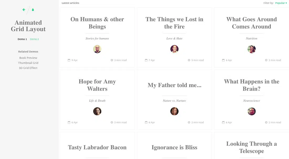Open article On Humans & other Beings
Image resolution: width=289 pixels, height=159 pixels.
(x=97, y=23)
